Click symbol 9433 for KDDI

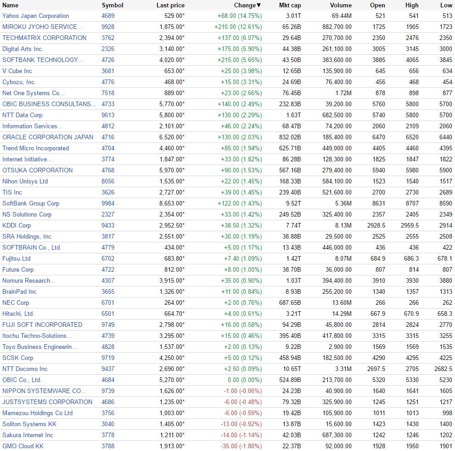click(108, 226)
